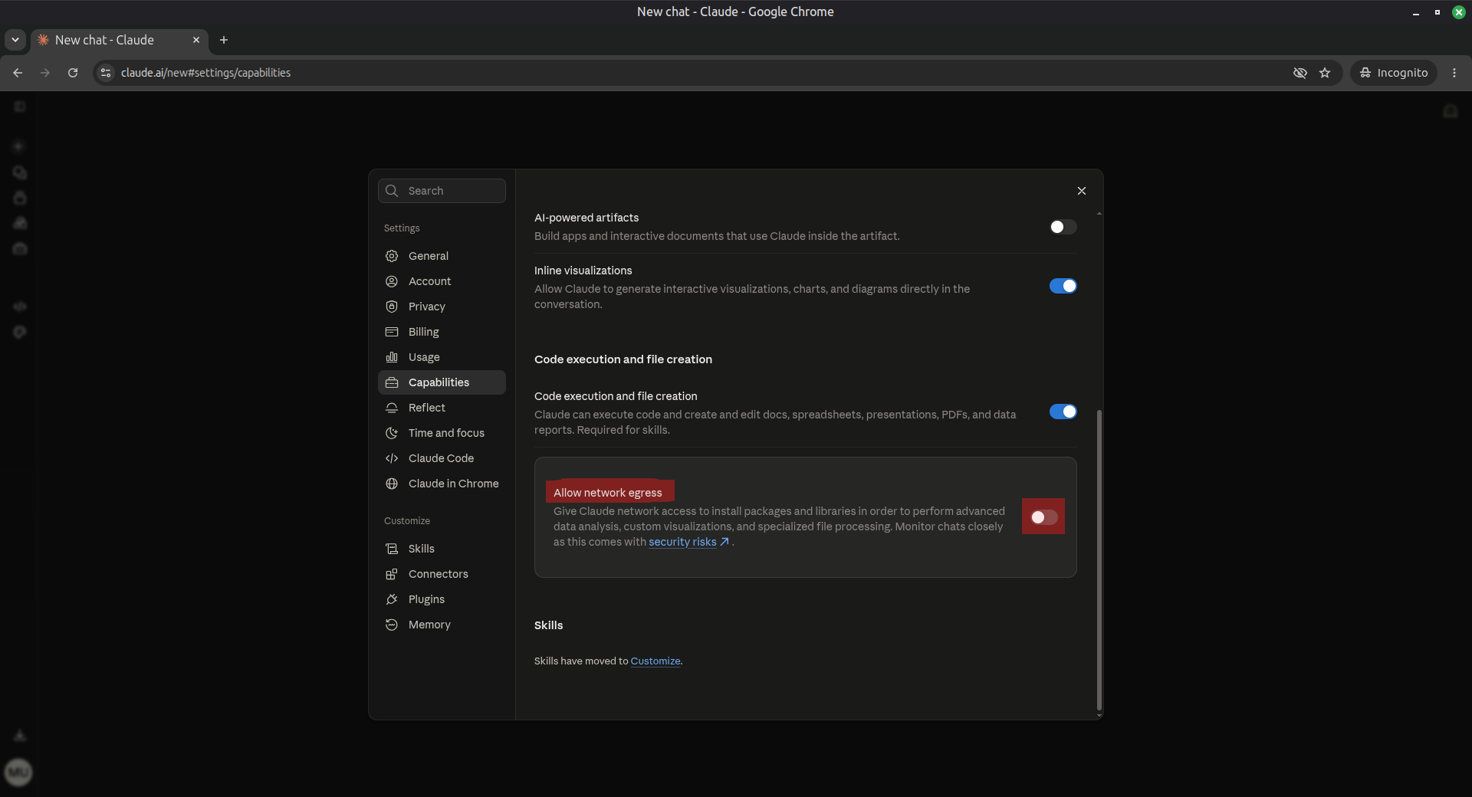Close the settings dialog with X
Screen dimensions: 1472x797
click(1082, 191)
